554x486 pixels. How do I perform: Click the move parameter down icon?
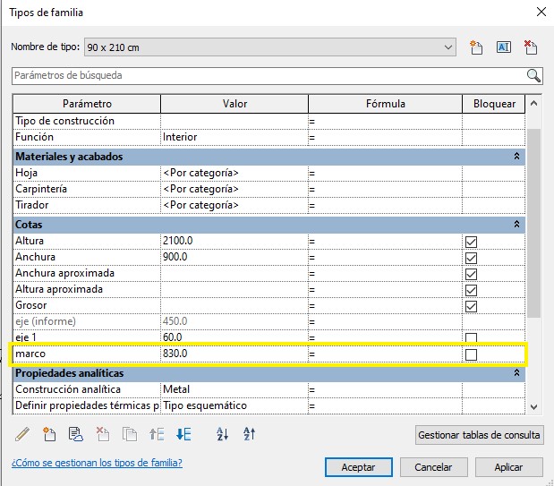click(183, 434)
